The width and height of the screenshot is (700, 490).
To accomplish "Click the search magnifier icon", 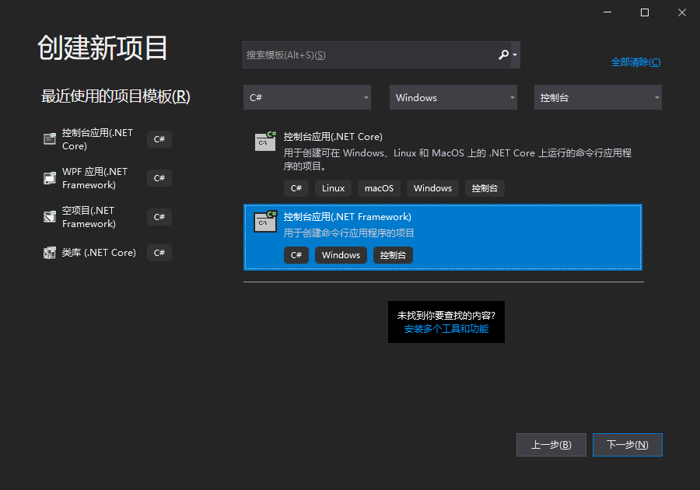I will click(x=502, y=54).
